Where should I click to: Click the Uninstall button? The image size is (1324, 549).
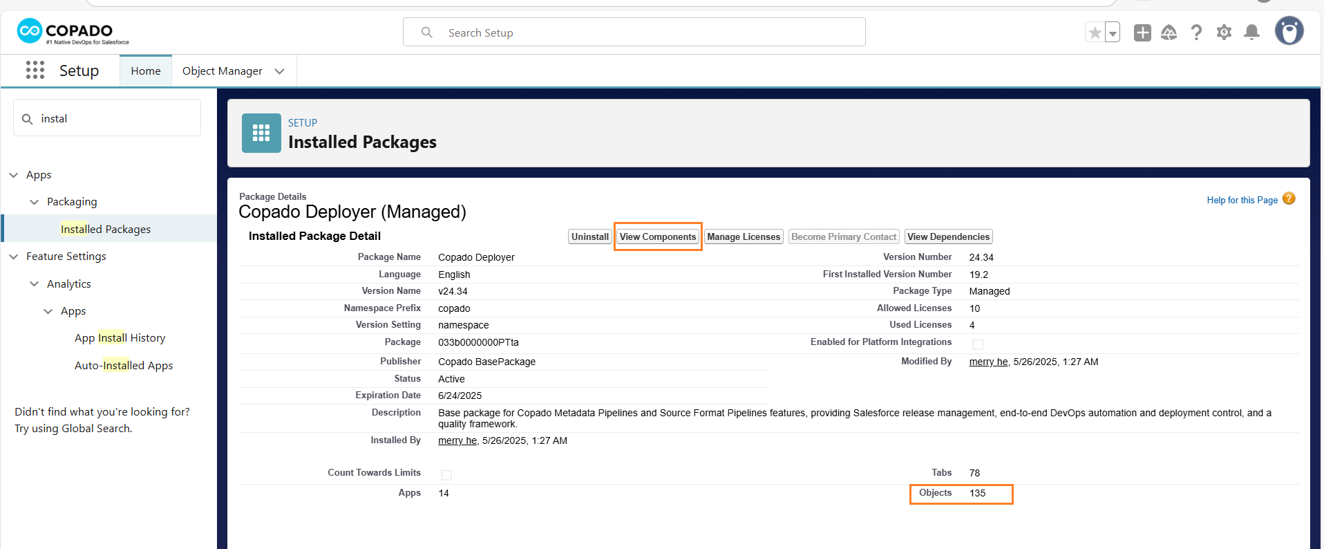(x=590, y=236)
